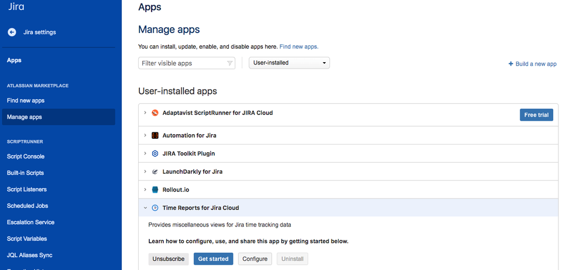Select Script Console in sidebar
The width and height of the screenshot is (580, 270).
26,156
